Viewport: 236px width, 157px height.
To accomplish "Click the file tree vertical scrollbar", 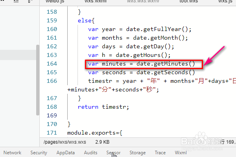I will [38, 80].
